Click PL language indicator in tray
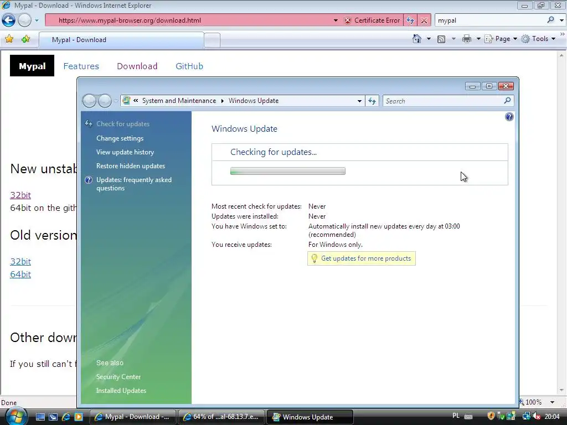567x425 pixels. point(456,416)
